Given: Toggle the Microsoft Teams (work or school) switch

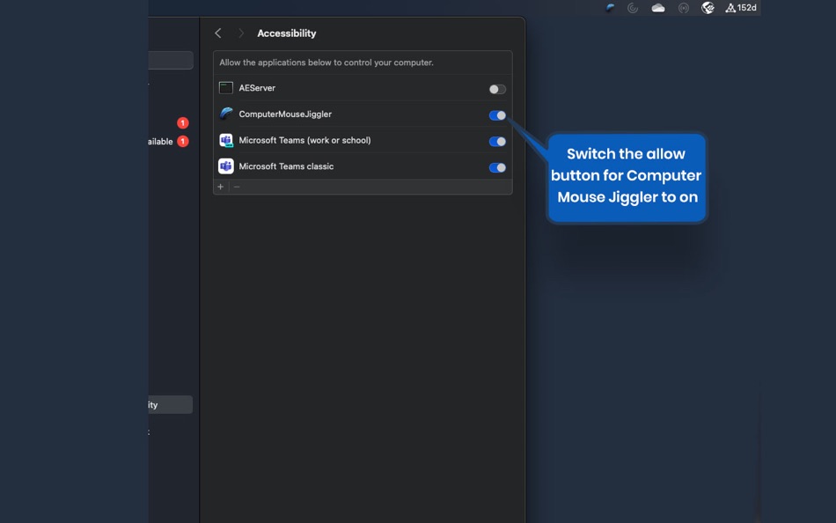Looking at the screenshot, I should point(497,142).
